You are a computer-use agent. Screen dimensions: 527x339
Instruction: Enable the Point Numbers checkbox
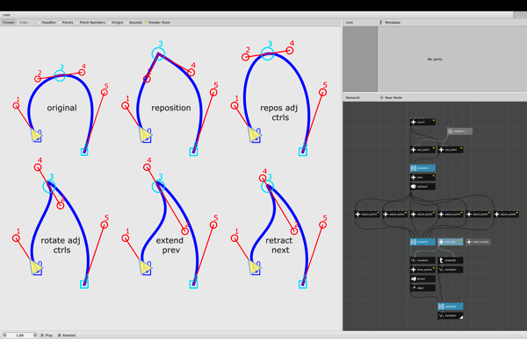[x=76, y=23]
